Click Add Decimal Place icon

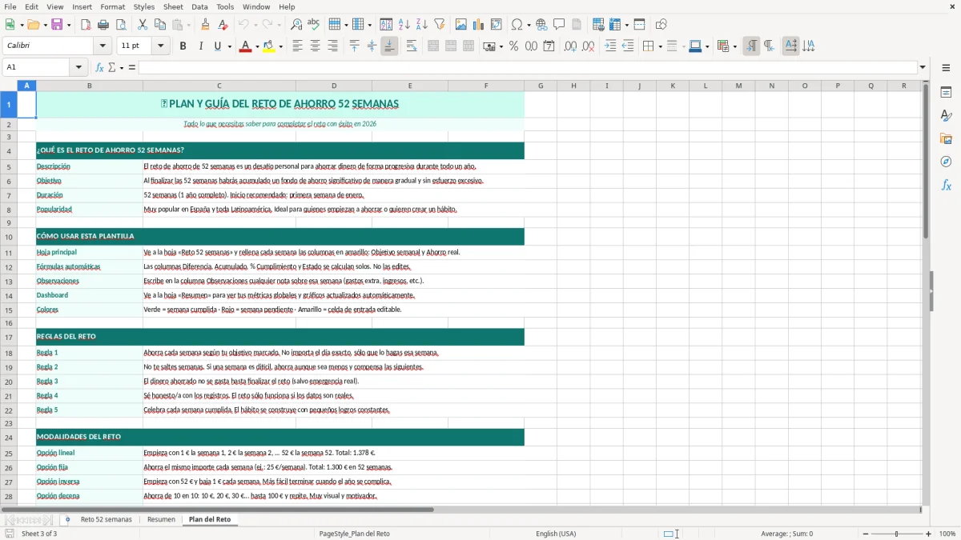click(x=570, y=46)
